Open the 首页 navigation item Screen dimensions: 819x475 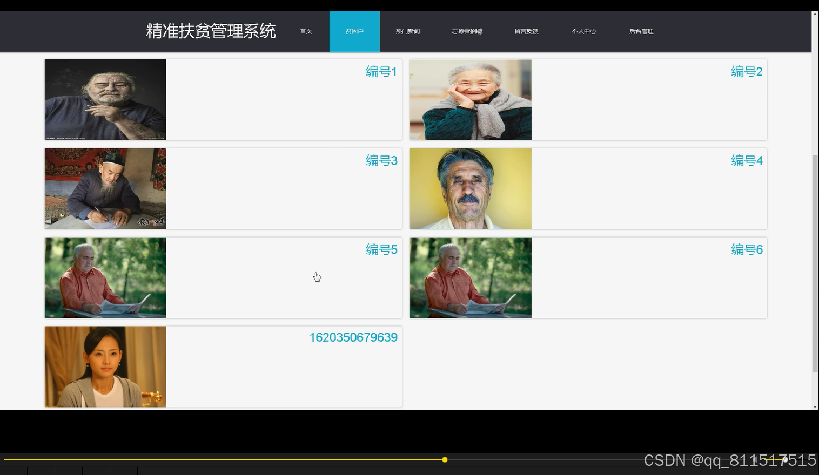tap(305, 31)
